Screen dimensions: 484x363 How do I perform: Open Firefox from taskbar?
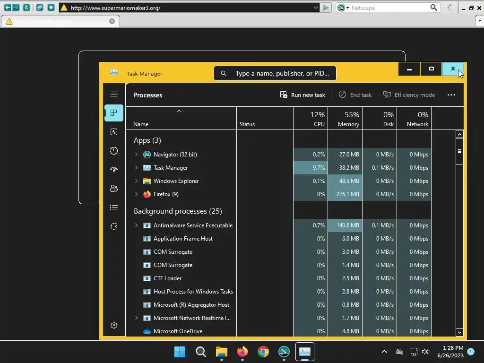tap(242, 352)
